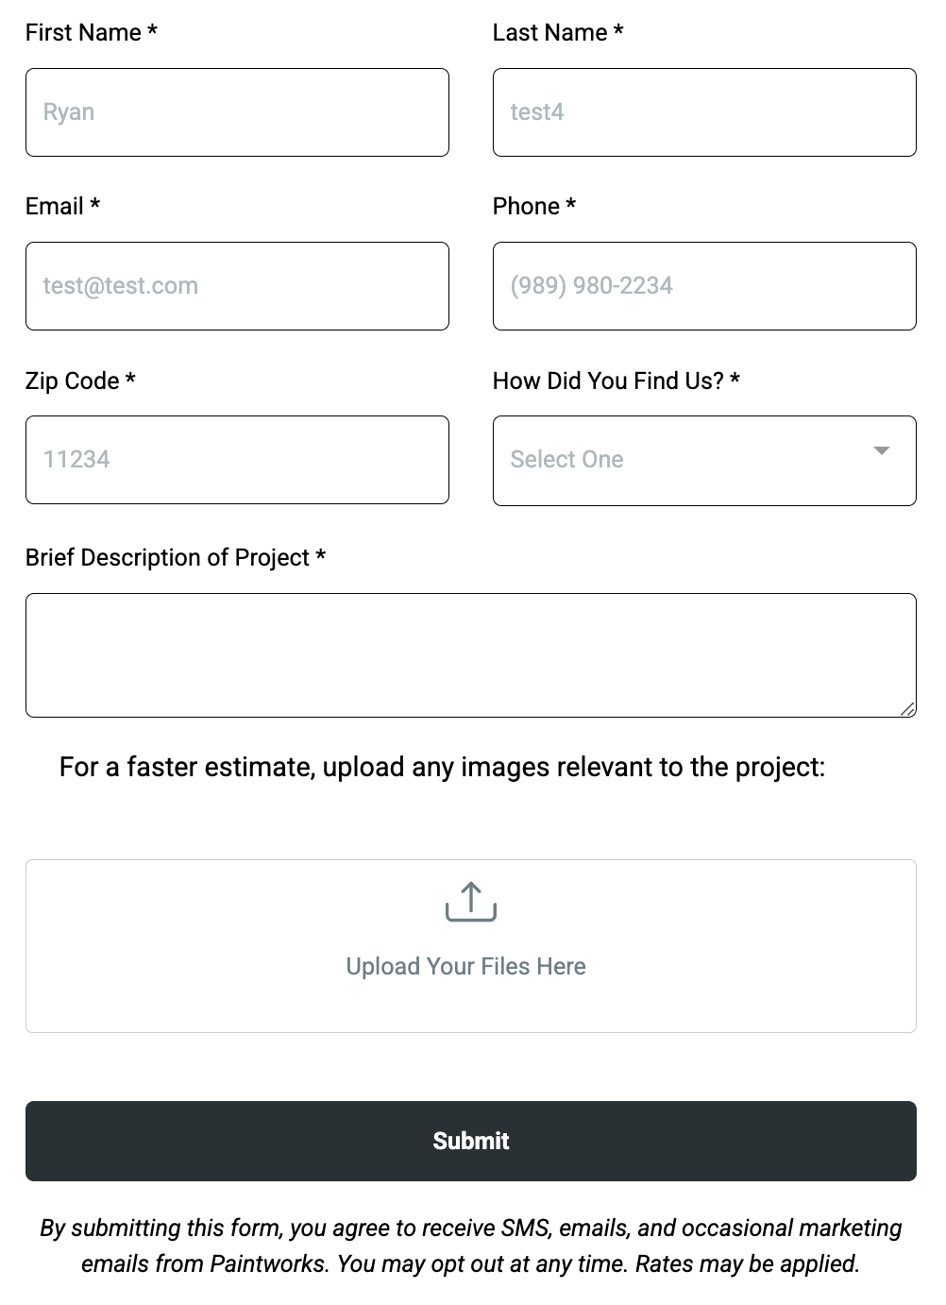946x1305 pixels.
Task: Click the Upload Your Files Here link
Action: click(465, 966)
